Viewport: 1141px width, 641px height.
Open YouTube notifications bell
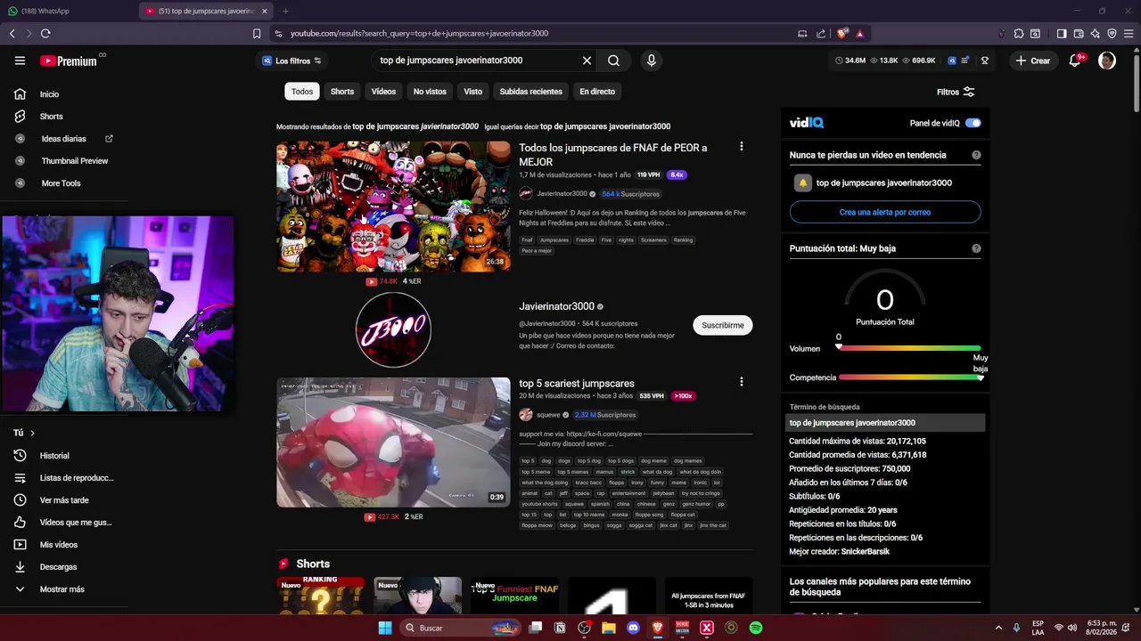1076,61
